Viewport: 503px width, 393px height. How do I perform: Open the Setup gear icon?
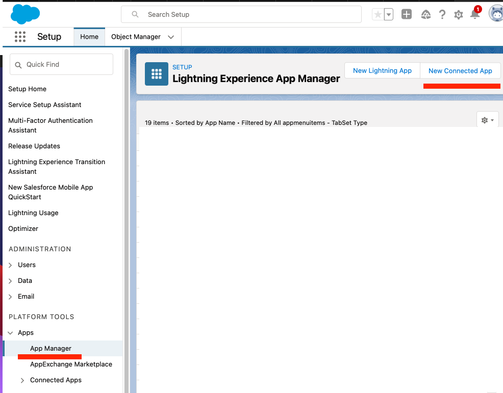point(458,14)
